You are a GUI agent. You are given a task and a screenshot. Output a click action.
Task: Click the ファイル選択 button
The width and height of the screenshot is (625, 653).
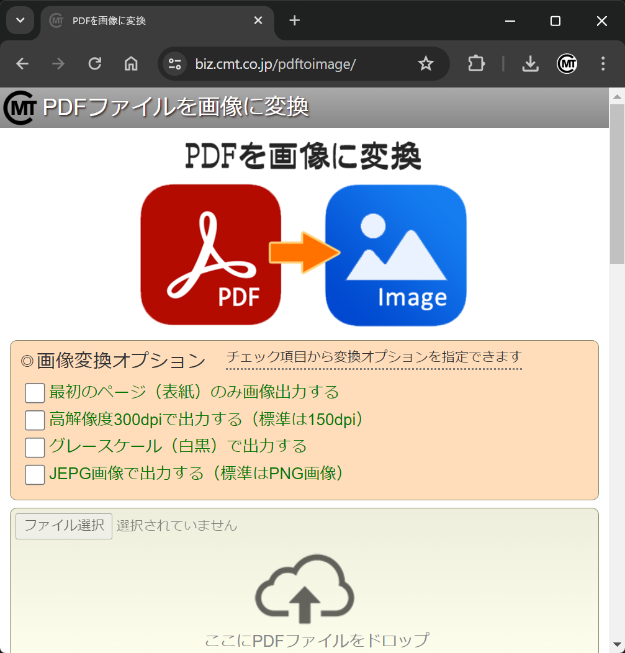(64, 526)
